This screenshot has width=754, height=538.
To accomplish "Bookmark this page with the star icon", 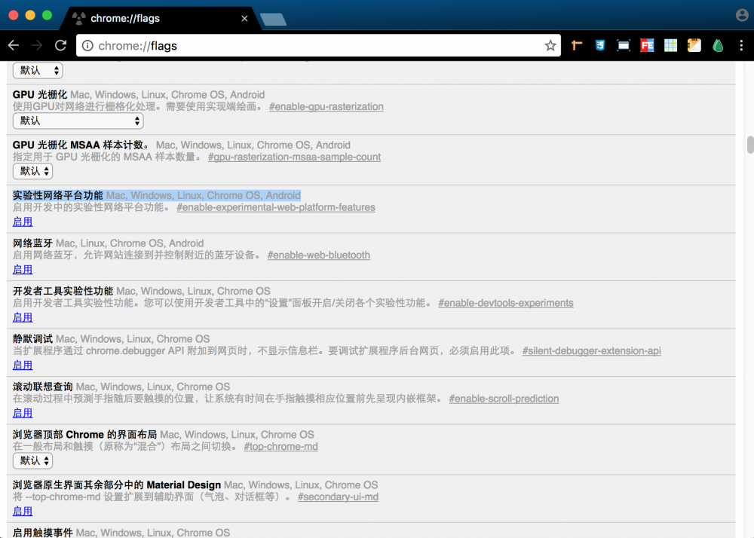I will pos(550,46).
